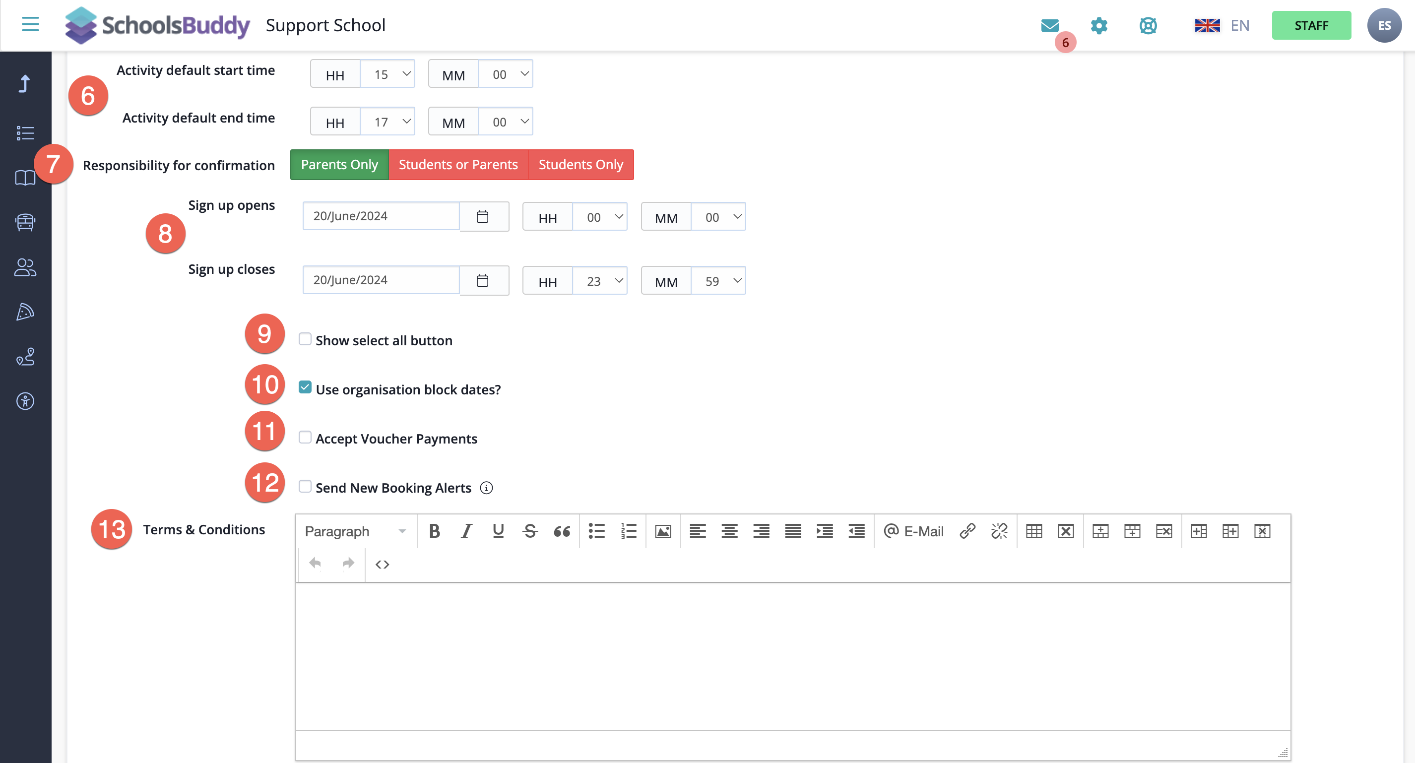Align text left in editor
This screenshot has width=1415, height=763.
click(x=698, y=531)
